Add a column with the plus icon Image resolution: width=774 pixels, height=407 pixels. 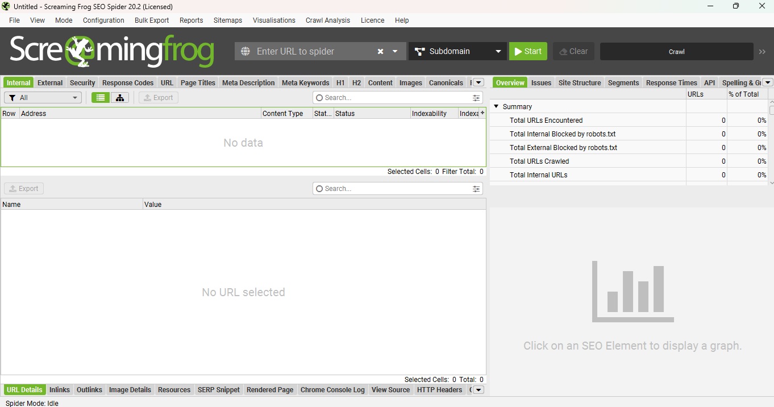(x=482, y=113)
